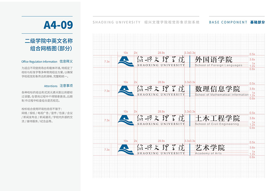Click the university emblem beside 土木工程学院
This screenshot has height=191, width=280.
tap(125, 120)
